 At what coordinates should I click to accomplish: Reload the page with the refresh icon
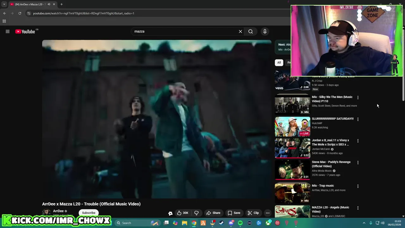pos(20,13)
